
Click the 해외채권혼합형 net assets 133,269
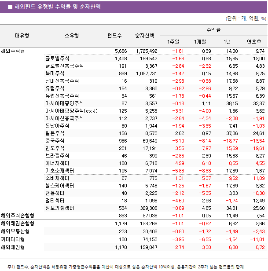pyautogui.click(x=149, y=223)
